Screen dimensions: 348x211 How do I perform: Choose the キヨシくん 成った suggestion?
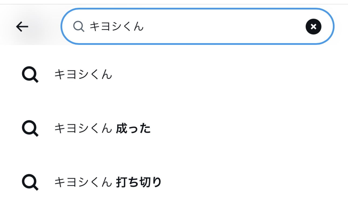coord(103,129)
